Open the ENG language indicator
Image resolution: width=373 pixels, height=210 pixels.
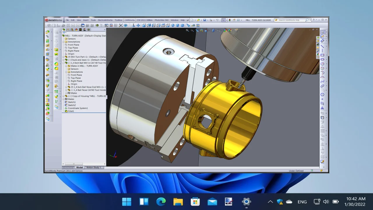tap(302, 202)
